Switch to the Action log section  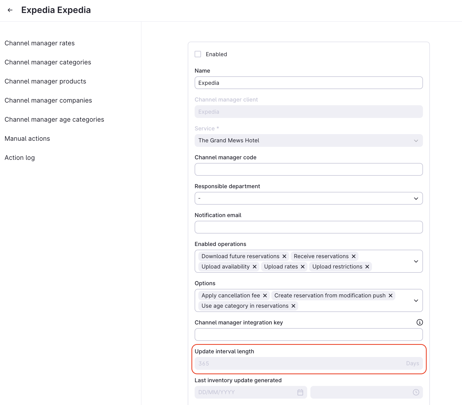click(19, 157)
